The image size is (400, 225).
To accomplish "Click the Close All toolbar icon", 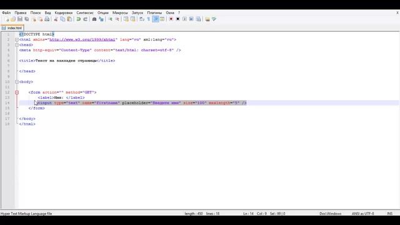I will [x=40, y=19].
